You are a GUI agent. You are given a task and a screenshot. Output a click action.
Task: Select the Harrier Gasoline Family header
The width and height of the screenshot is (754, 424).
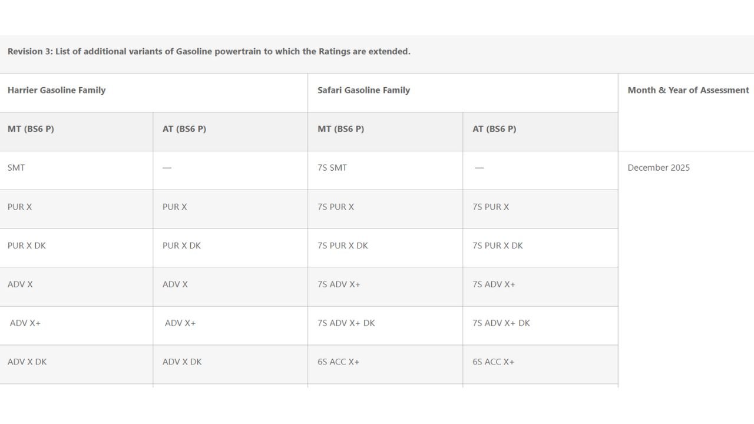pyautogui.click(x=57, y=90)
